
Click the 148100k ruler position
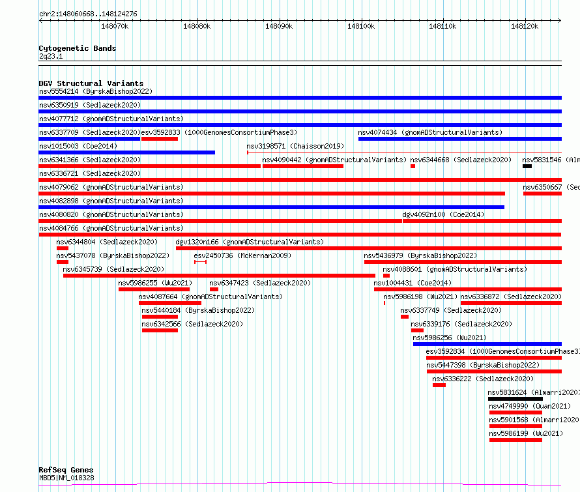[x=361, y=26]
